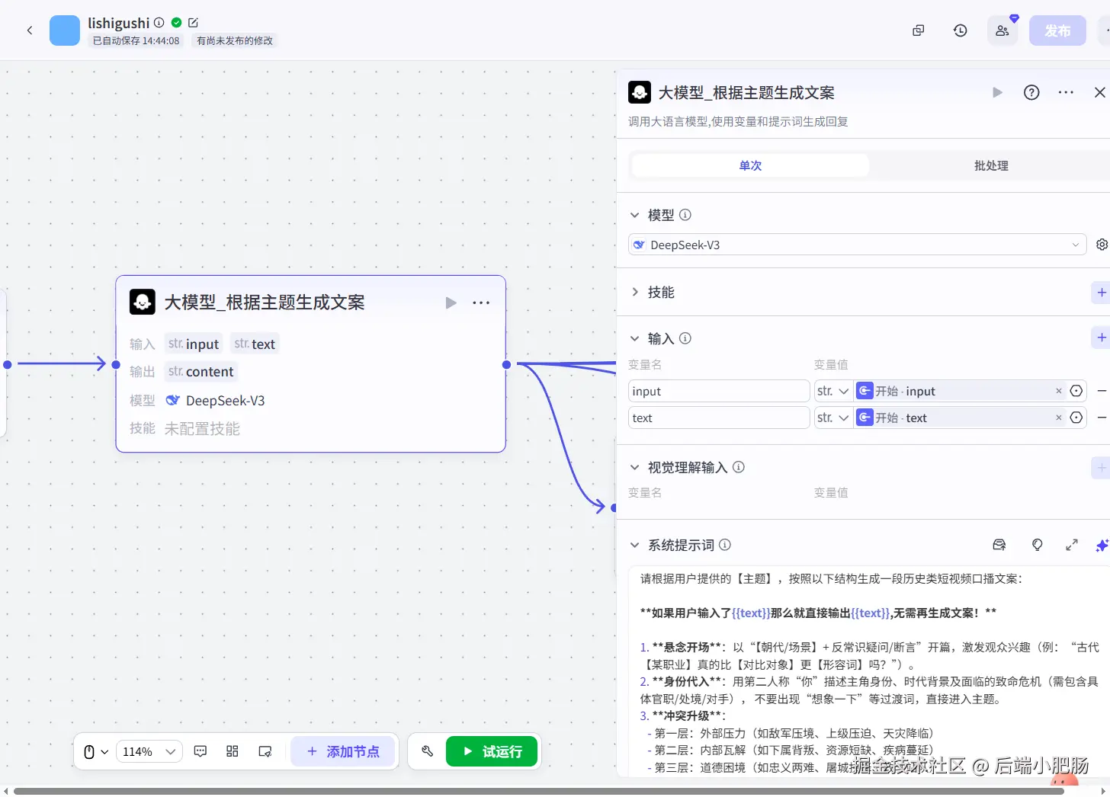Click the str. text tag on node
This screenshot has height=797, width=1110.
tap(255, 344)
